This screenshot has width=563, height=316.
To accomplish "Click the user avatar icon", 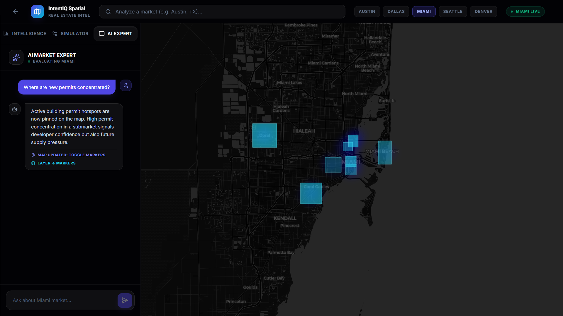I will 126,85.
